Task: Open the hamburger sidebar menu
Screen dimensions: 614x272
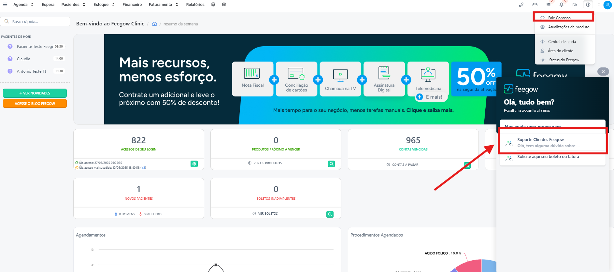Action: (x=5, y=5)
